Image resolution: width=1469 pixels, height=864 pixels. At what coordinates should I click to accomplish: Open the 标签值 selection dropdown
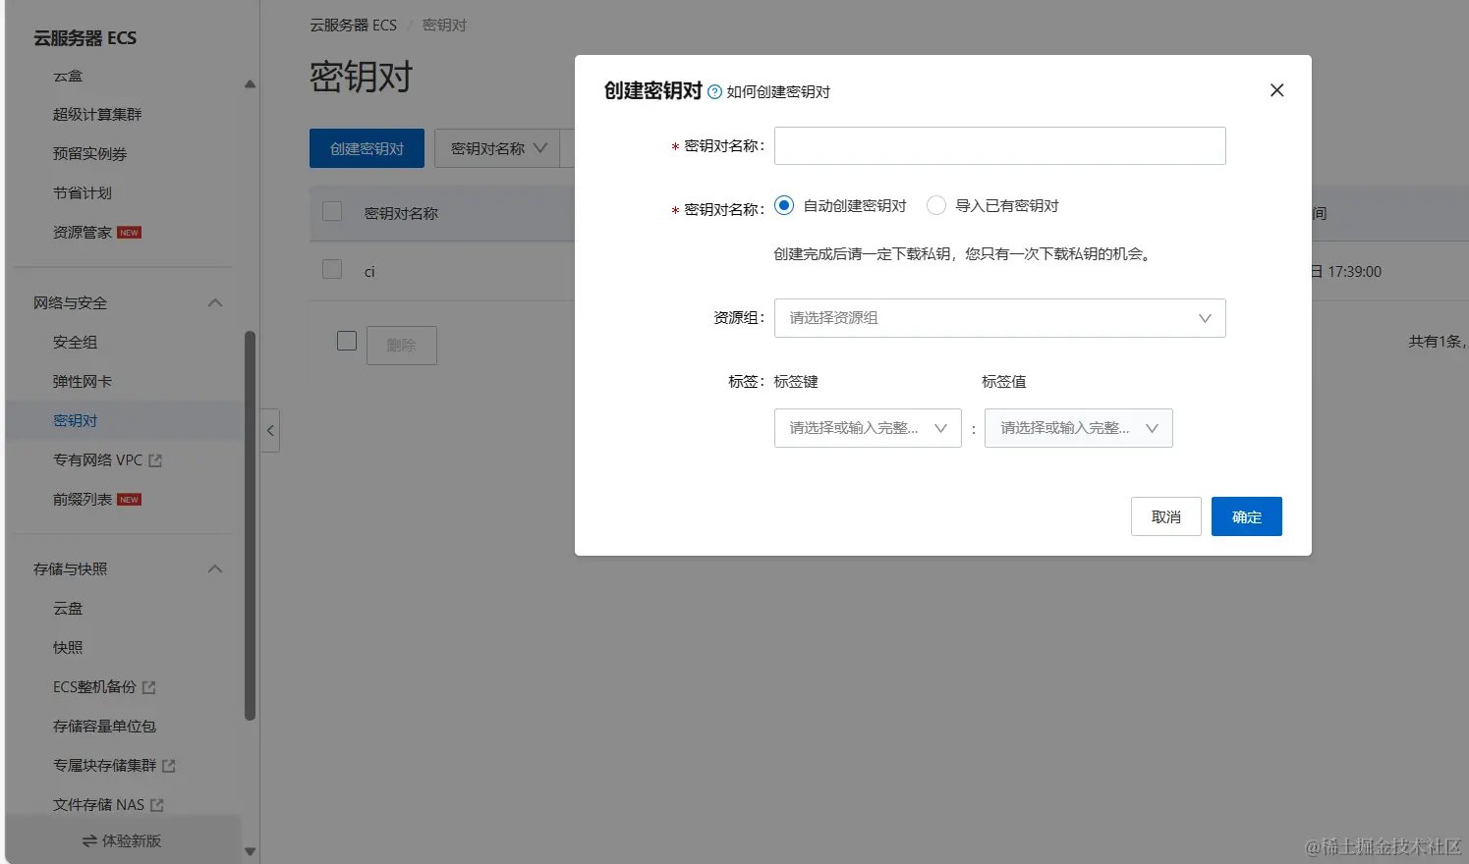click(x=1079, y=428)
